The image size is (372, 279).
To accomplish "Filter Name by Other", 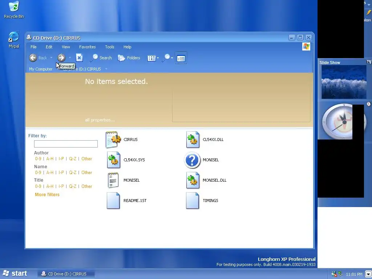I will pos(86,173).
